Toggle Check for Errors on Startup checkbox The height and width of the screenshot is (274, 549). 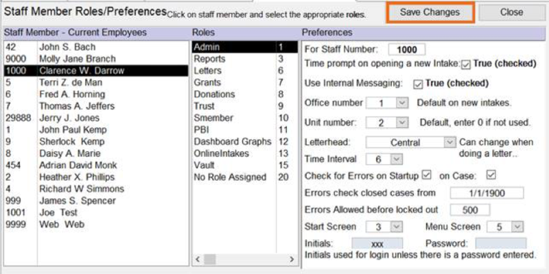point(427,175)
